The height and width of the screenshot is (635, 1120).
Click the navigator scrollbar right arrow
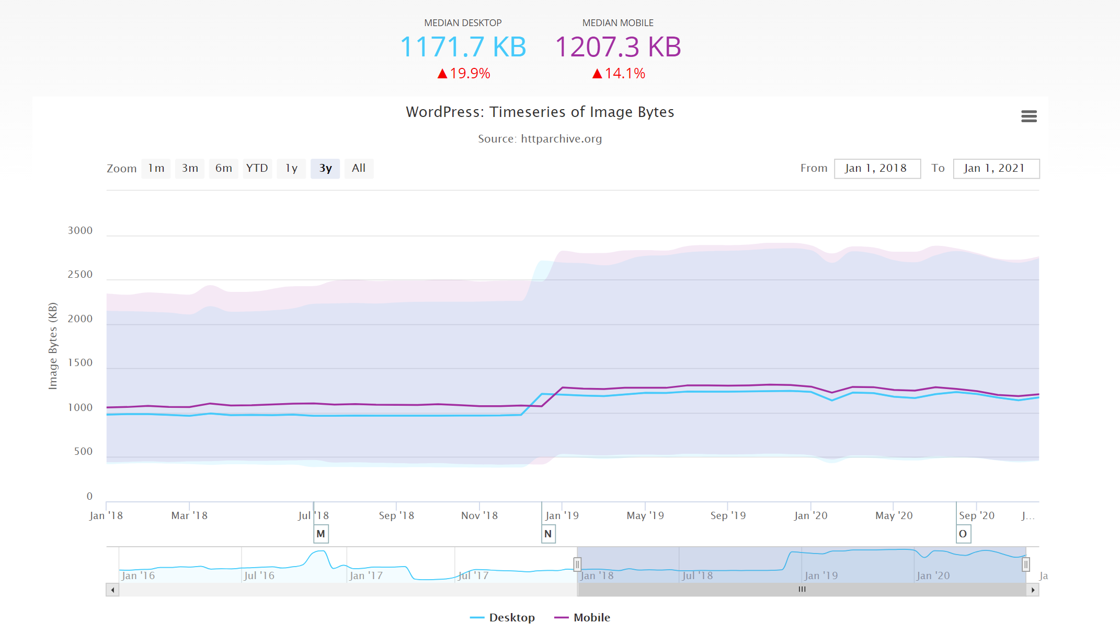(1033, 590)
